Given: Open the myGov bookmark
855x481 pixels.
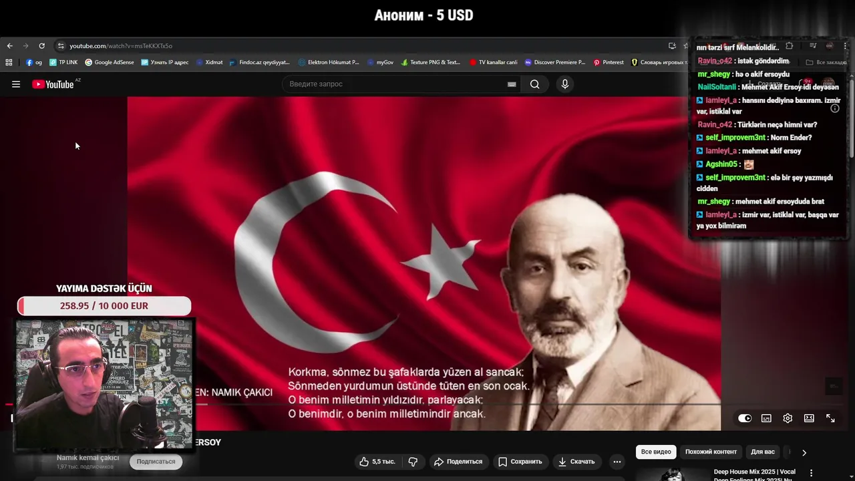Looking at the screenshot, I should (380, 62).
